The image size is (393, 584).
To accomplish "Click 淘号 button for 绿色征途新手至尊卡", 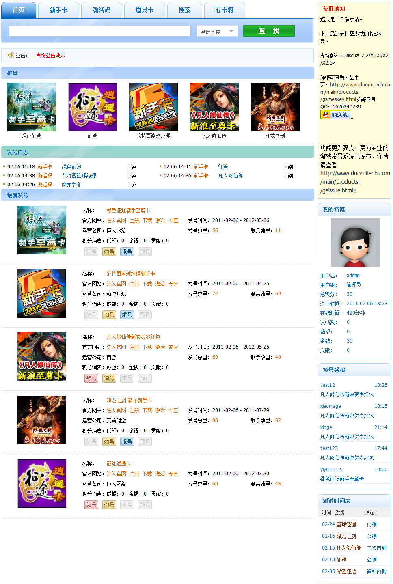I will coord(109,252).
